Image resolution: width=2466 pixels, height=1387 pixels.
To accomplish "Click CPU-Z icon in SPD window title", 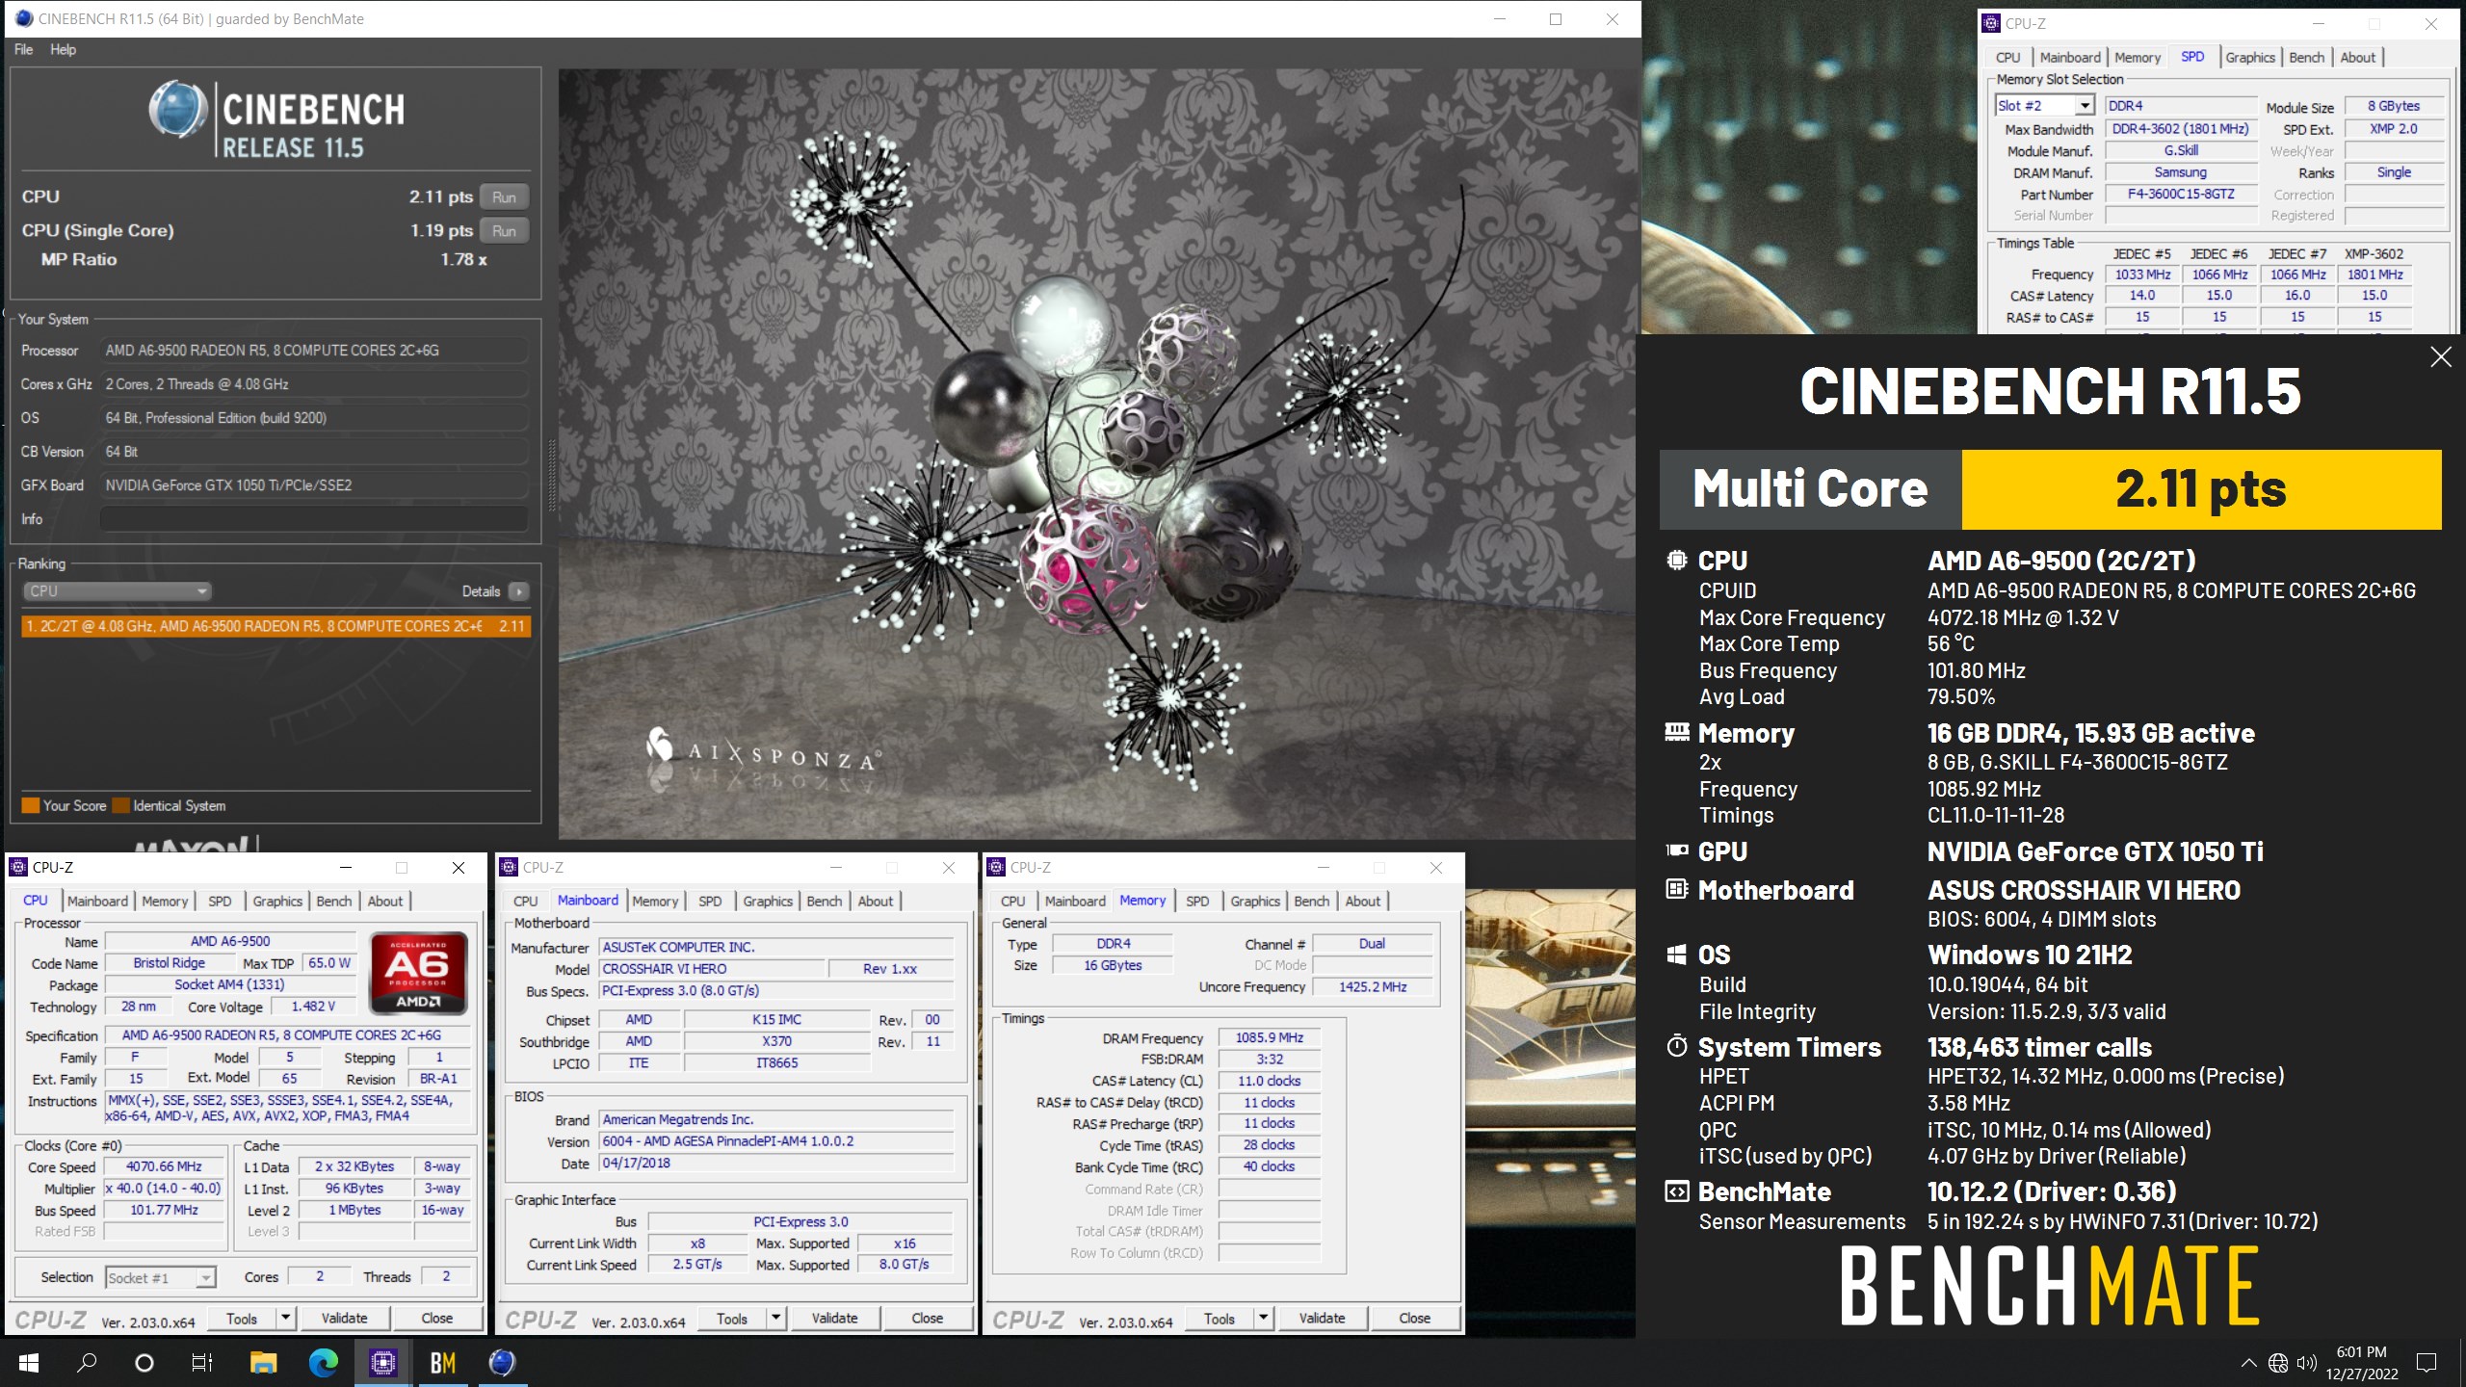I will (1992, 24).
